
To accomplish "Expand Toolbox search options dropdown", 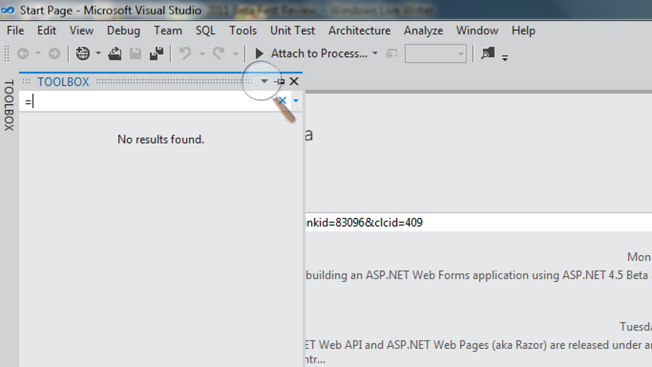I will 295,101.
